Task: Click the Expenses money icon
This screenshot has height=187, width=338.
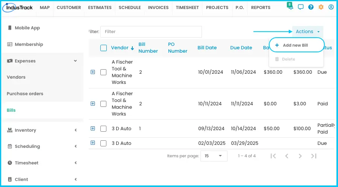Action: (x=10, y=61)
